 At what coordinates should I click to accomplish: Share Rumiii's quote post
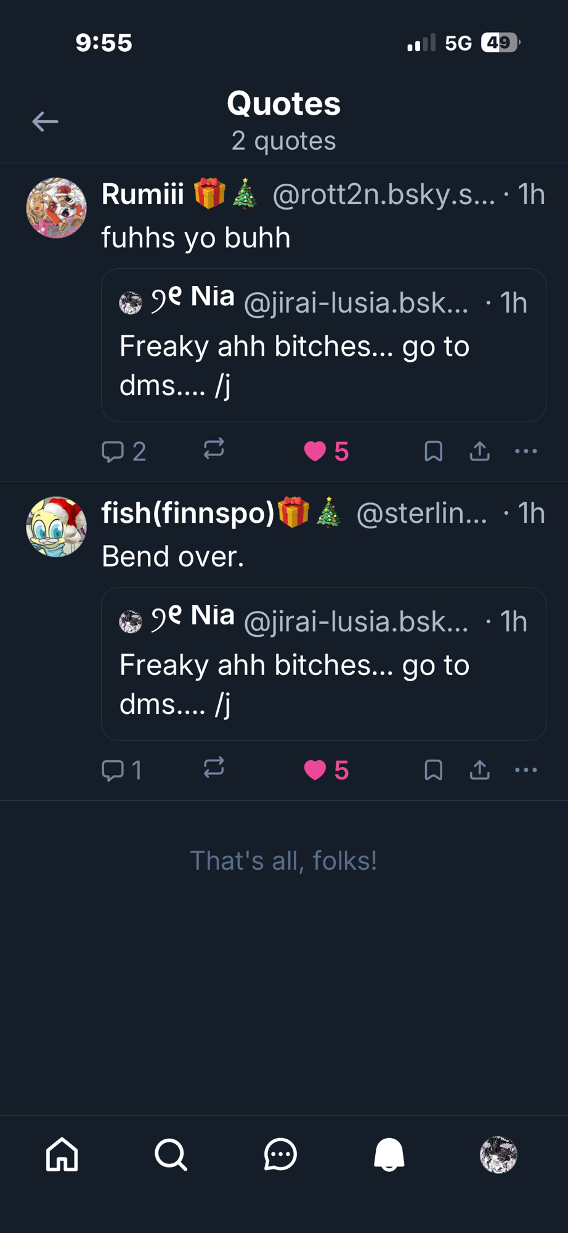pyautogui.click(x=479, y=451)
